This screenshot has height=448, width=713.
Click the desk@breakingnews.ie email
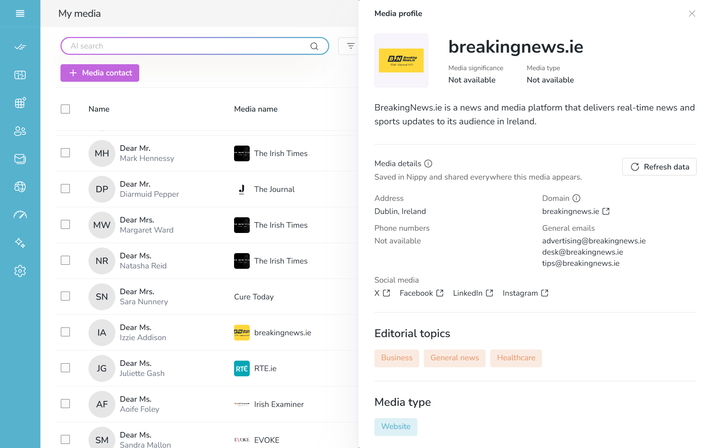(583, 252)
